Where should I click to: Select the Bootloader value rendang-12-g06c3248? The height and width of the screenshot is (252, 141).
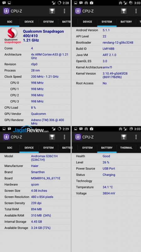tap(118, 43)
